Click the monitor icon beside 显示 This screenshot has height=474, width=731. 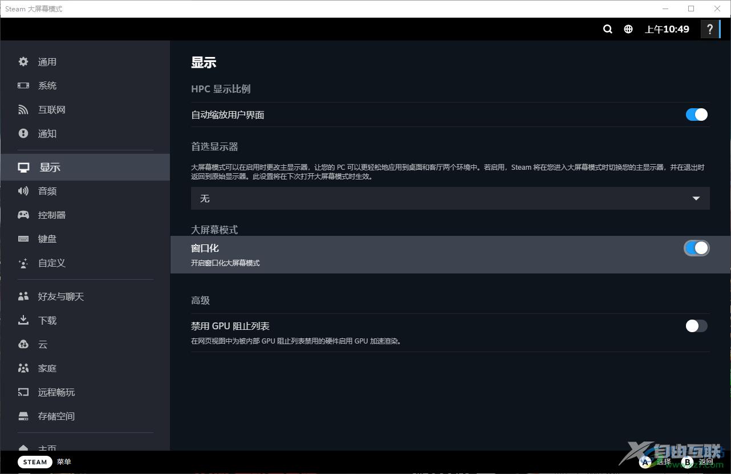[x=23, y=167]
